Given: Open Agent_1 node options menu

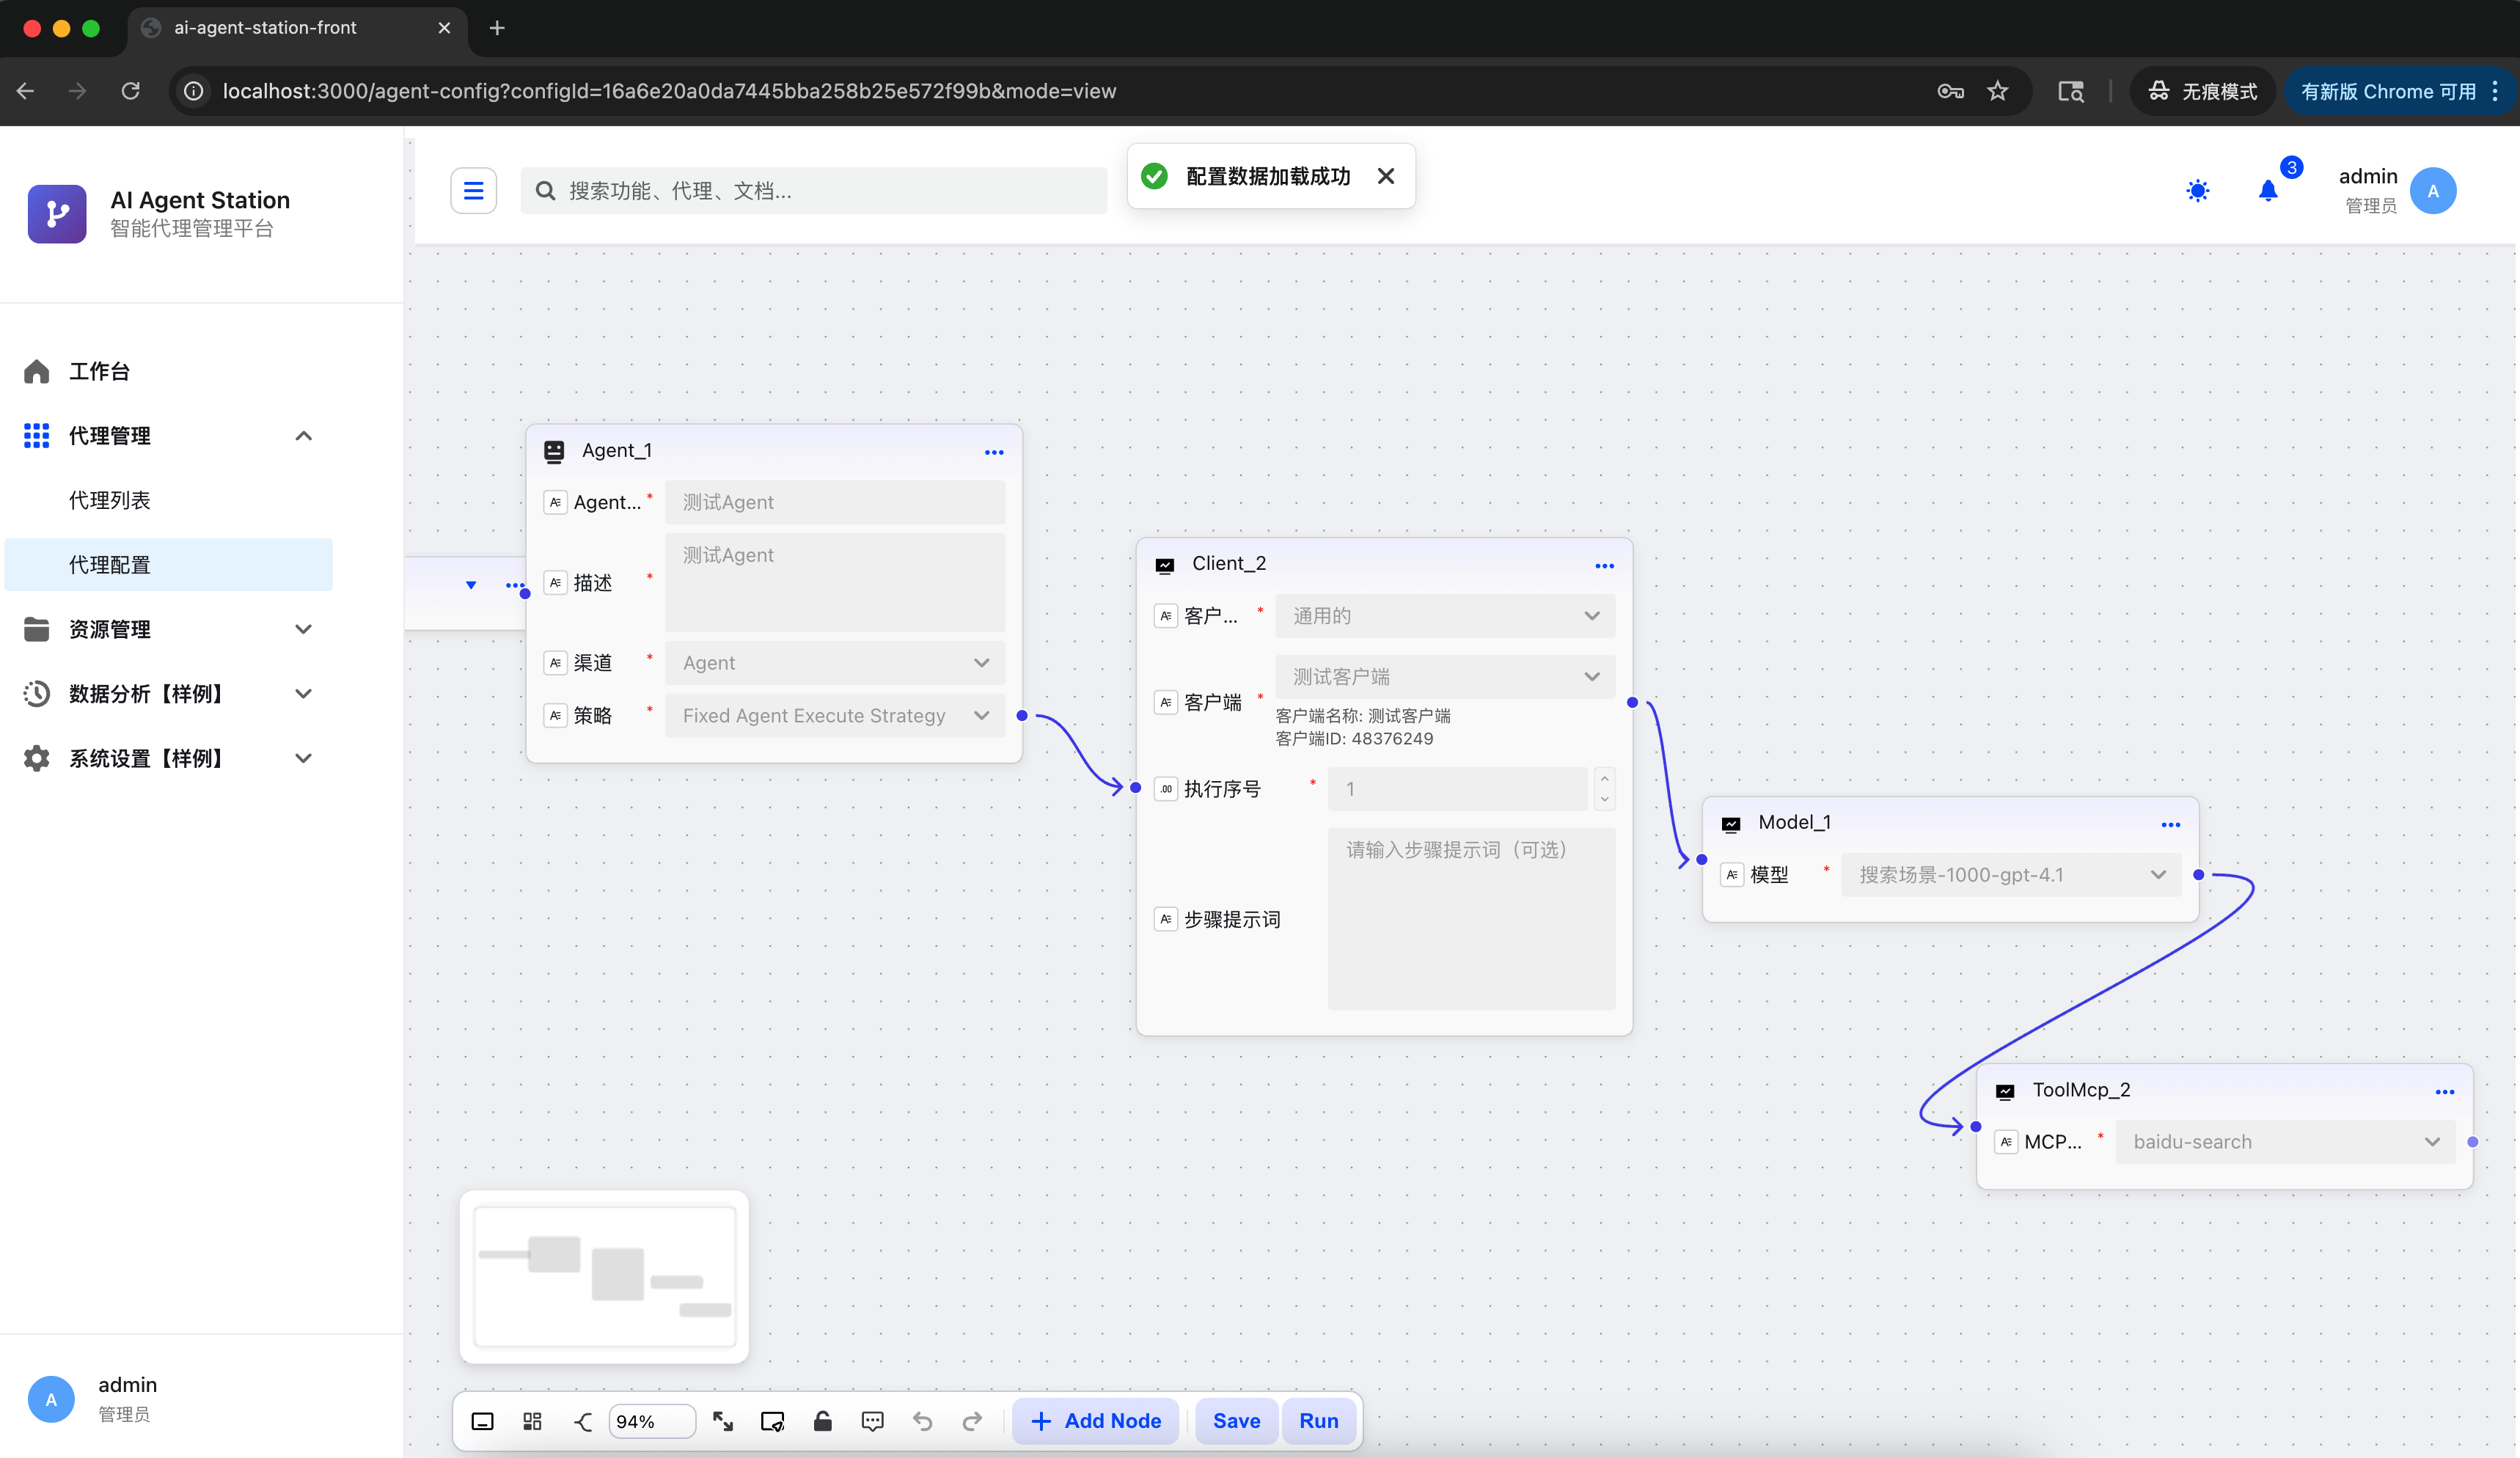Looking at the screenshot, I should [x=993, y=452].
